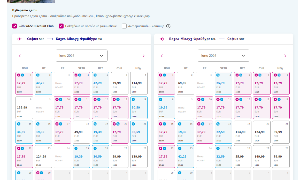Click the percent discount badge on return June 30
Viewport: 300px width, 180px height.
point(180,173)
